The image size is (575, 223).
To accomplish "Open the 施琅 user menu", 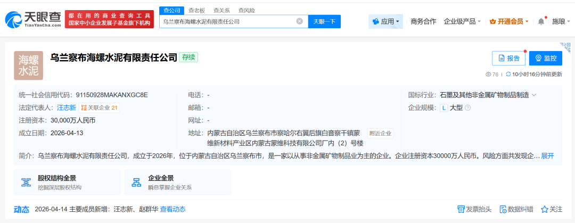I will (x=561, y=22).
